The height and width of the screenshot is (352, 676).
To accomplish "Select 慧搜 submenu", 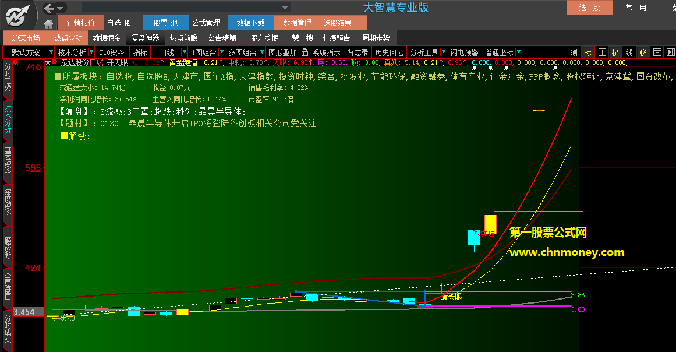I will pyautogui.click(x=302, y=38).
